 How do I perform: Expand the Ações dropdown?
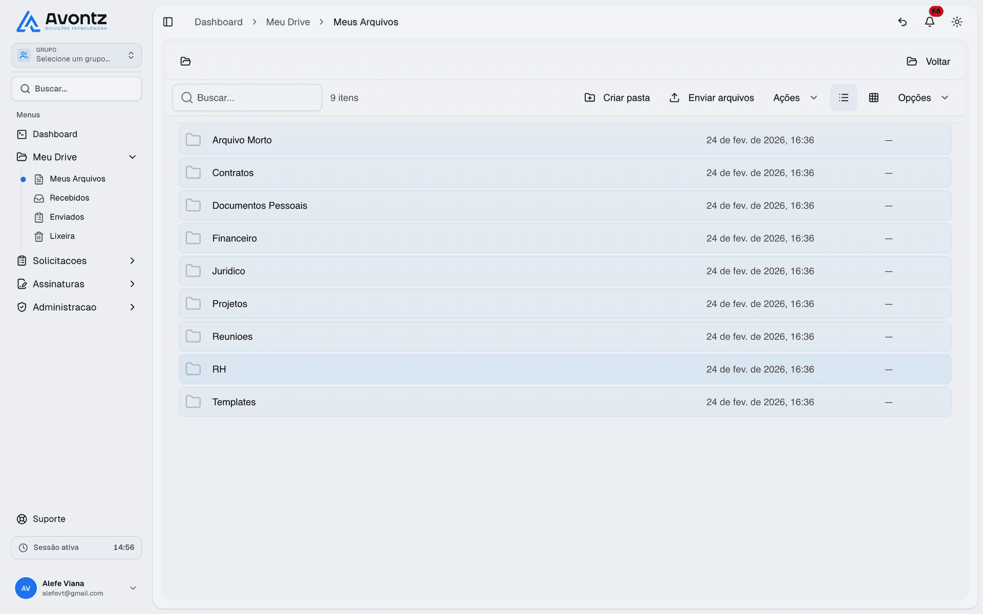click(795, 98)
